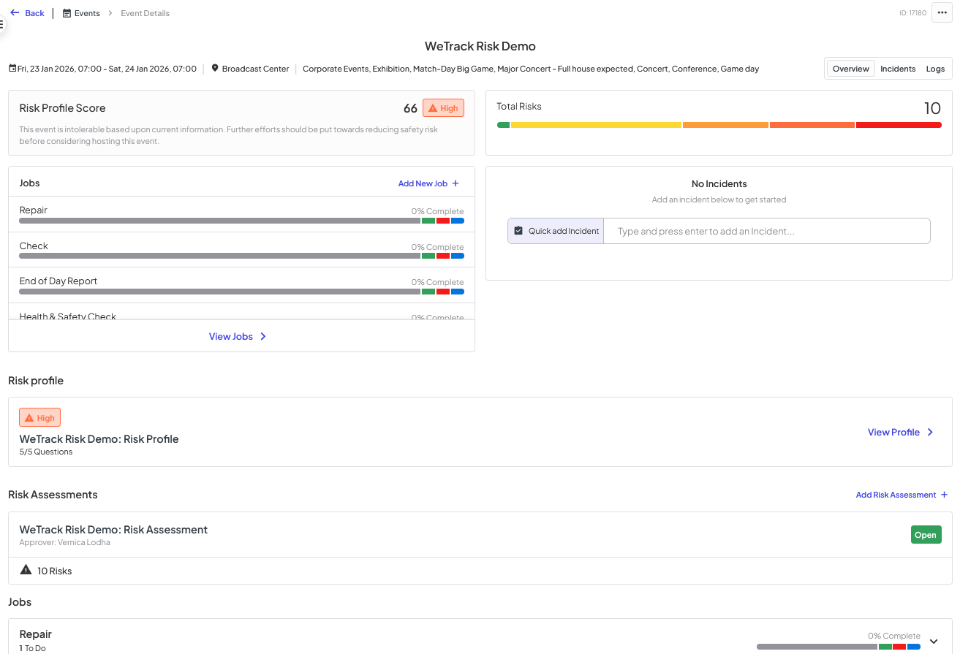Open the WeTrack Risk Demo: Risk Assessment link

click(113, 530)
